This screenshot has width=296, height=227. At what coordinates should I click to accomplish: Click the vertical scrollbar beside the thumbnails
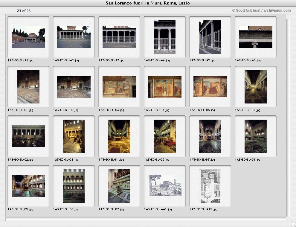click(288, 118)
